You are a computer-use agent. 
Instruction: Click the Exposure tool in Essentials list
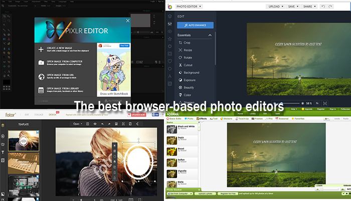(x=189, y=80)
